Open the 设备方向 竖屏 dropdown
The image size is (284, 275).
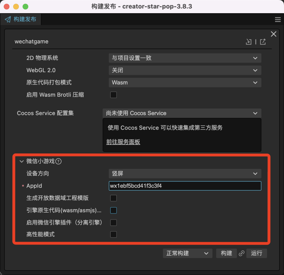[185, 174]
